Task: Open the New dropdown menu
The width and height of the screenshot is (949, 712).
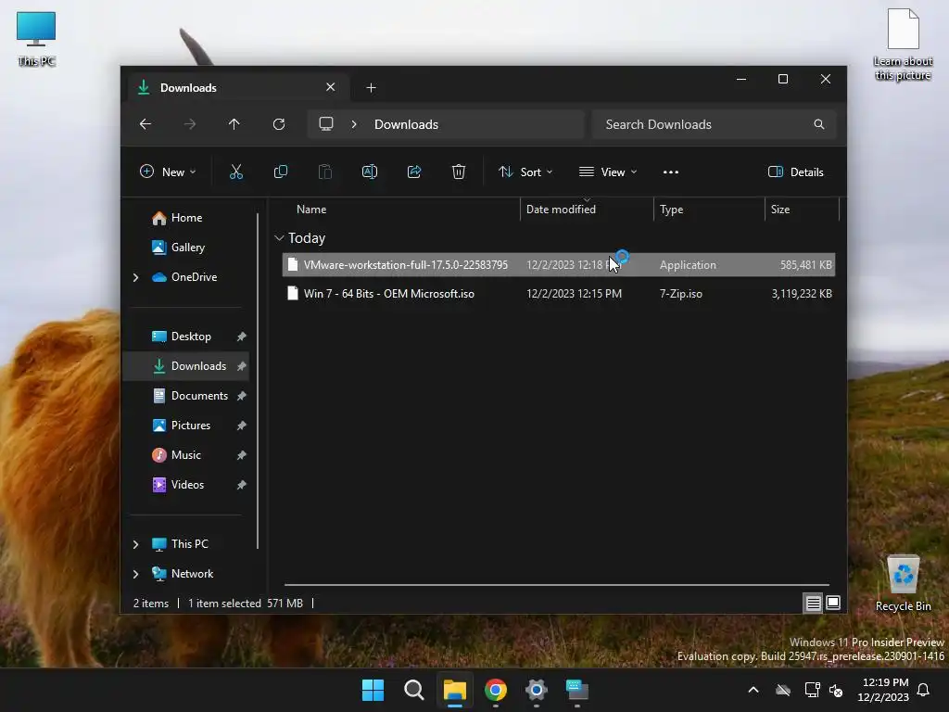Action: coord(168,172)
